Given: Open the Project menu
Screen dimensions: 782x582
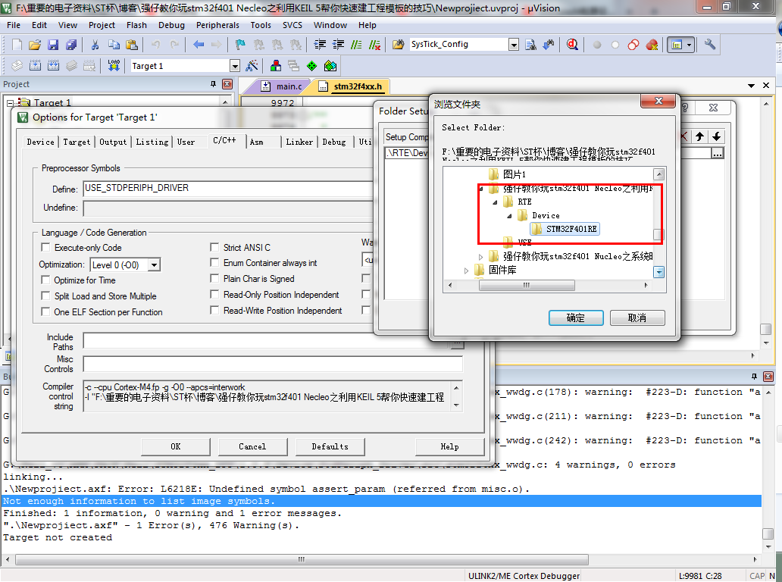Looking at the screenshot, I should (102, 25).
